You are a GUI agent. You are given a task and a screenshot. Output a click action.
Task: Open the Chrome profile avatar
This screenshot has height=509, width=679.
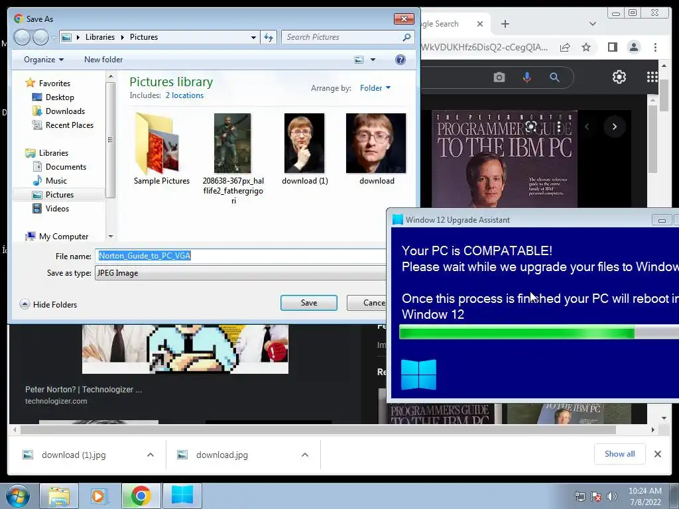point(633,47)
